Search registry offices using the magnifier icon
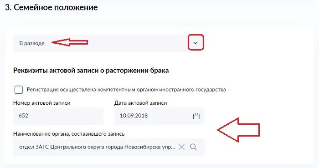The width and height of the screenshot is (319, 168). pos(193,147)
